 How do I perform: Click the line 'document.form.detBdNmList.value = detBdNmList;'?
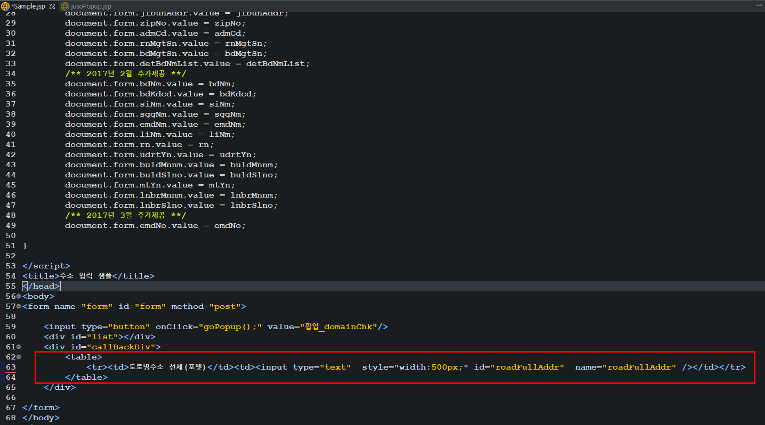187,63
